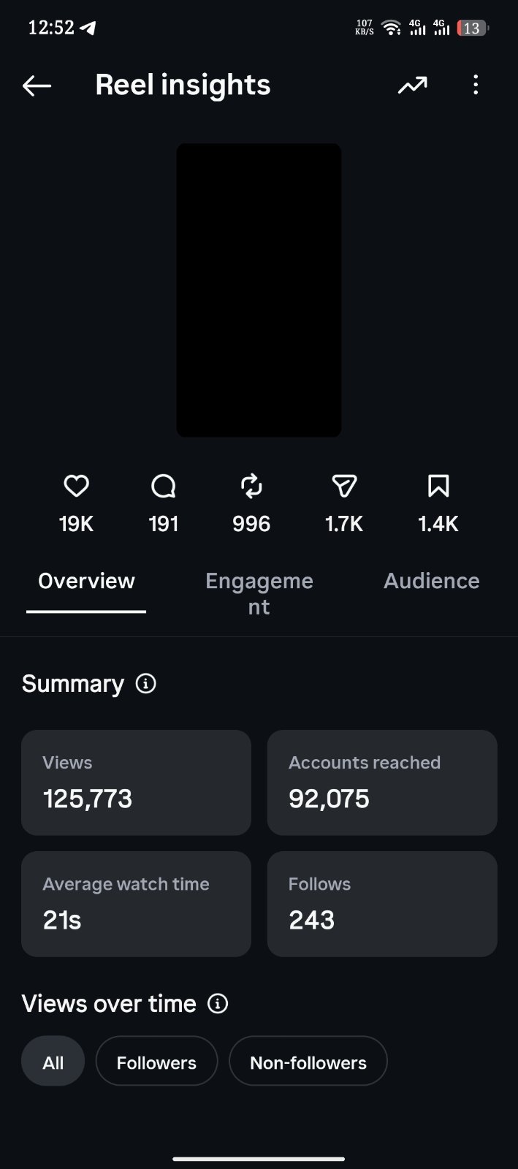Open the Views over time info icon
518x1169 pixels.
tap(218, 1004)
